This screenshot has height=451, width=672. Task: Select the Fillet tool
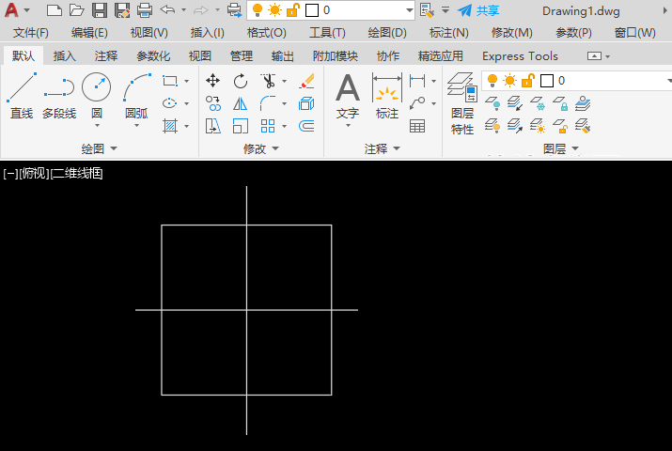(268, 103)
